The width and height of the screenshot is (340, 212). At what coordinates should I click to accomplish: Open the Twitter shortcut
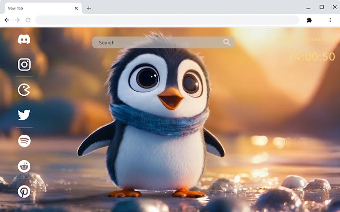coord(24,115)
